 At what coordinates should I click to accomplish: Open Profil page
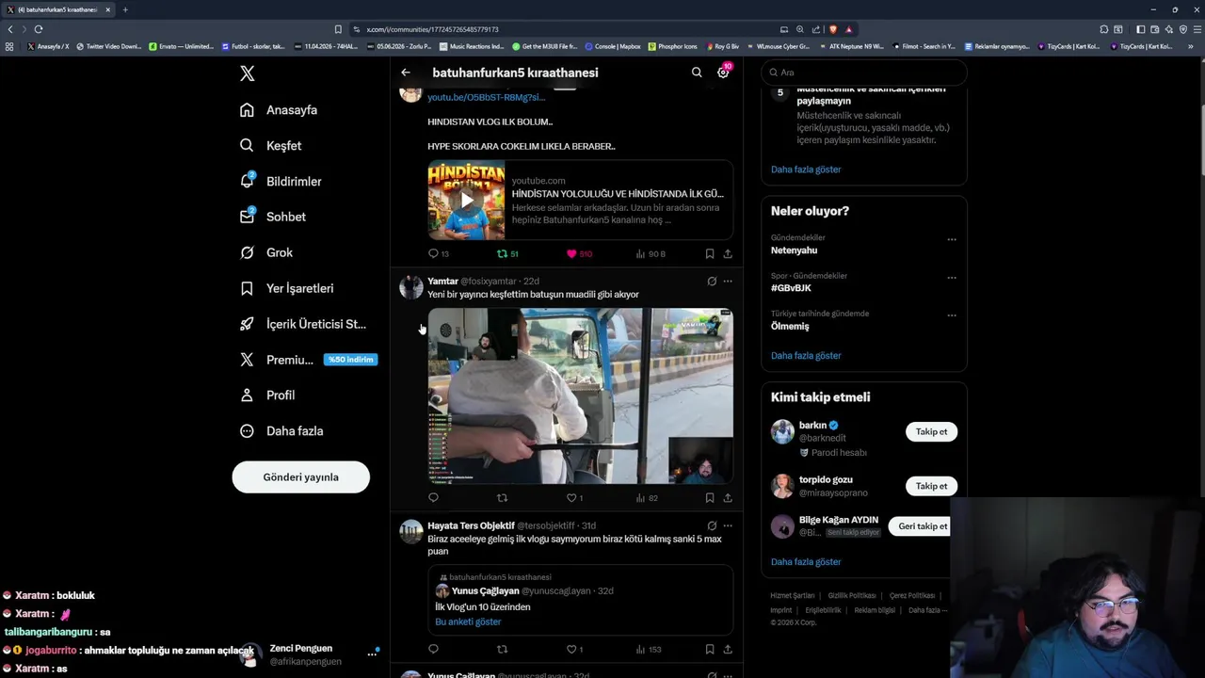point(267,395)
